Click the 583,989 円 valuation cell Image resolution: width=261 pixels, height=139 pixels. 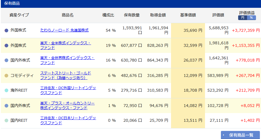pyautogui.click(x=218, y=75)
